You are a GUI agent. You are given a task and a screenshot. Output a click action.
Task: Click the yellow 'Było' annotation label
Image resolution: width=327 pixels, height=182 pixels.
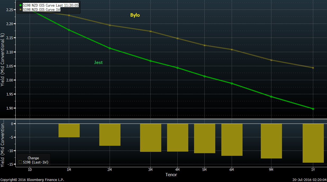pyautogui.click(x=135, y=15)
